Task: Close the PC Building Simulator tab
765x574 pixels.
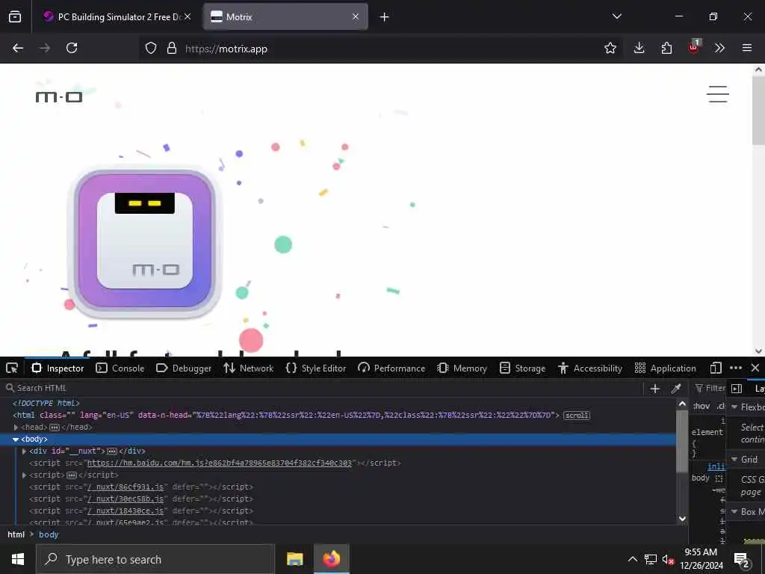Action: pos(188,16)
